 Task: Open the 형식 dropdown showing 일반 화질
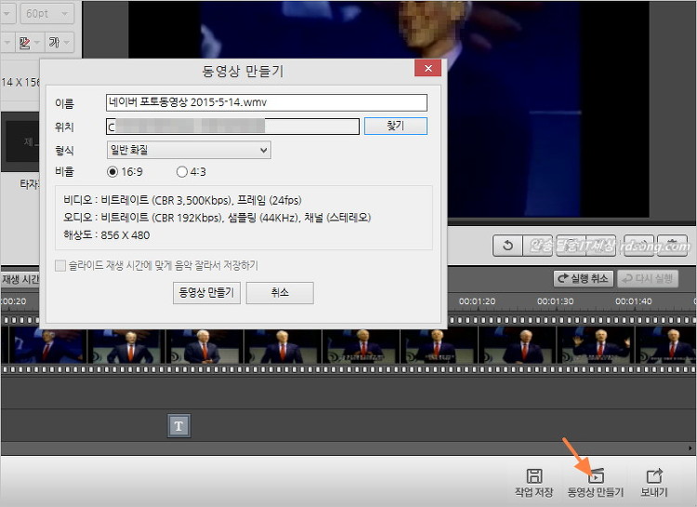point(189,150)
